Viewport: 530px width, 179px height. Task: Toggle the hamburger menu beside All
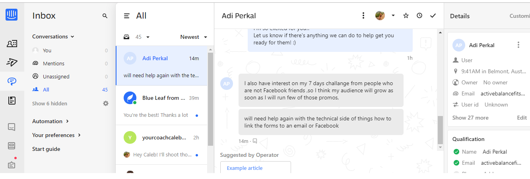click(127, 16)
